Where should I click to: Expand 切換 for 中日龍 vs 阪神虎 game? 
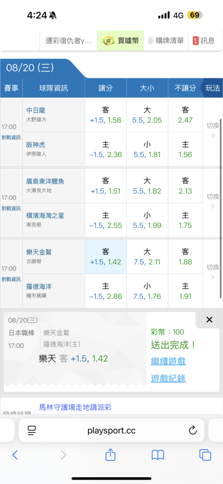pyautogui.click(x=212, y=131)
